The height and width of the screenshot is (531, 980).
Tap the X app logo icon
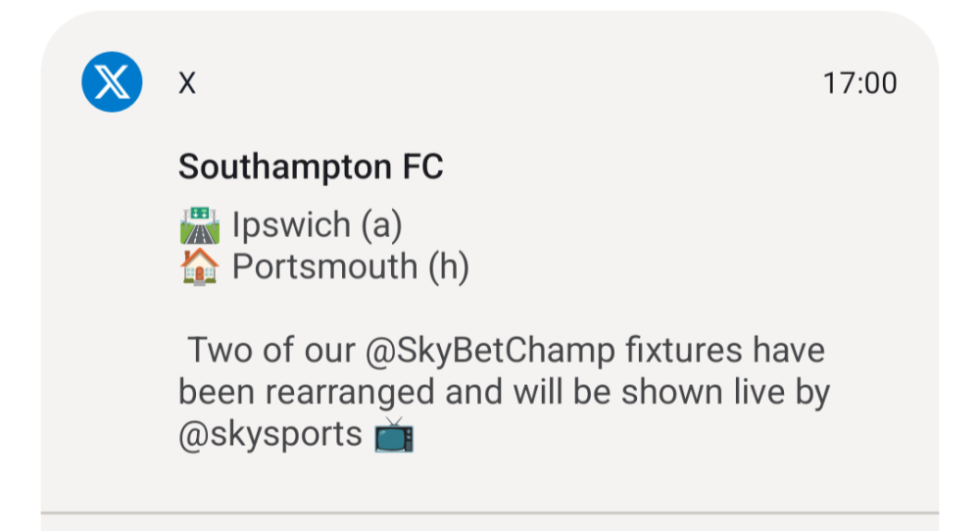[112, 81]
